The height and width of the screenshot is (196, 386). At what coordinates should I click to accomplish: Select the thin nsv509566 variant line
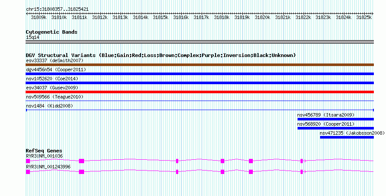pos(200,101)
